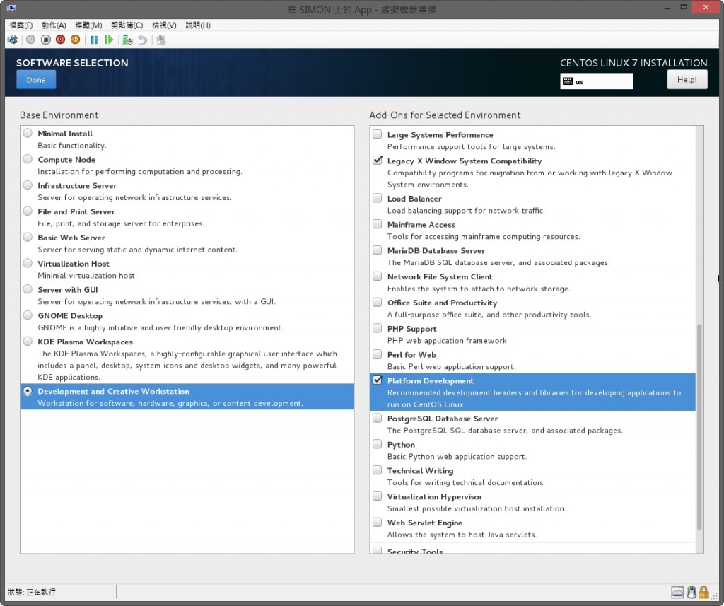
Task: Uncheck the Platform Development checkbox
Action: pos(378,380)
